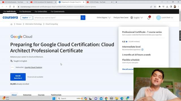Open the Lavish Sheth account menu
181x101 pixels.
164,18
